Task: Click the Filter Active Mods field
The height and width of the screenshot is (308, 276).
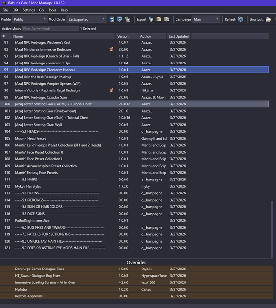Action: point(50,29)
